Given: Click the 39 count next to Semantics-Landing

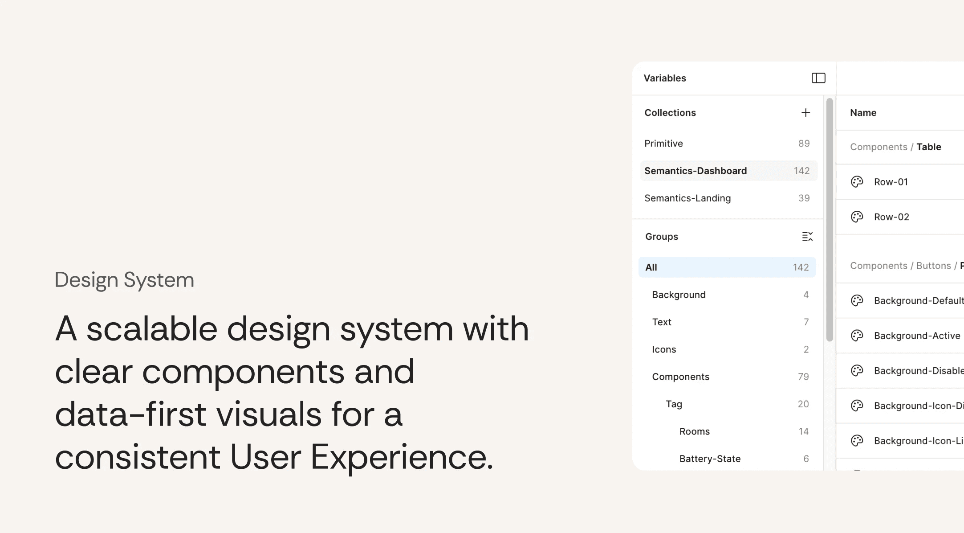Looking at the screenshot, I should [x=804, y=198].
